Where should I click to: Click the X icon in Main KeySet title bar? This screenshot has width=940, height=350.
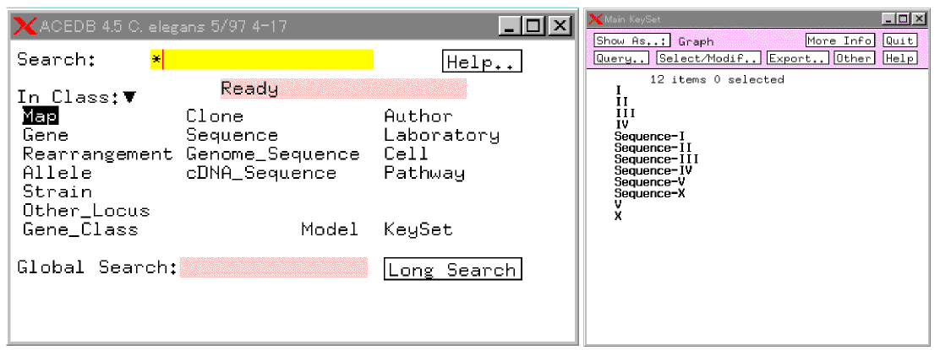click(595, 19)
